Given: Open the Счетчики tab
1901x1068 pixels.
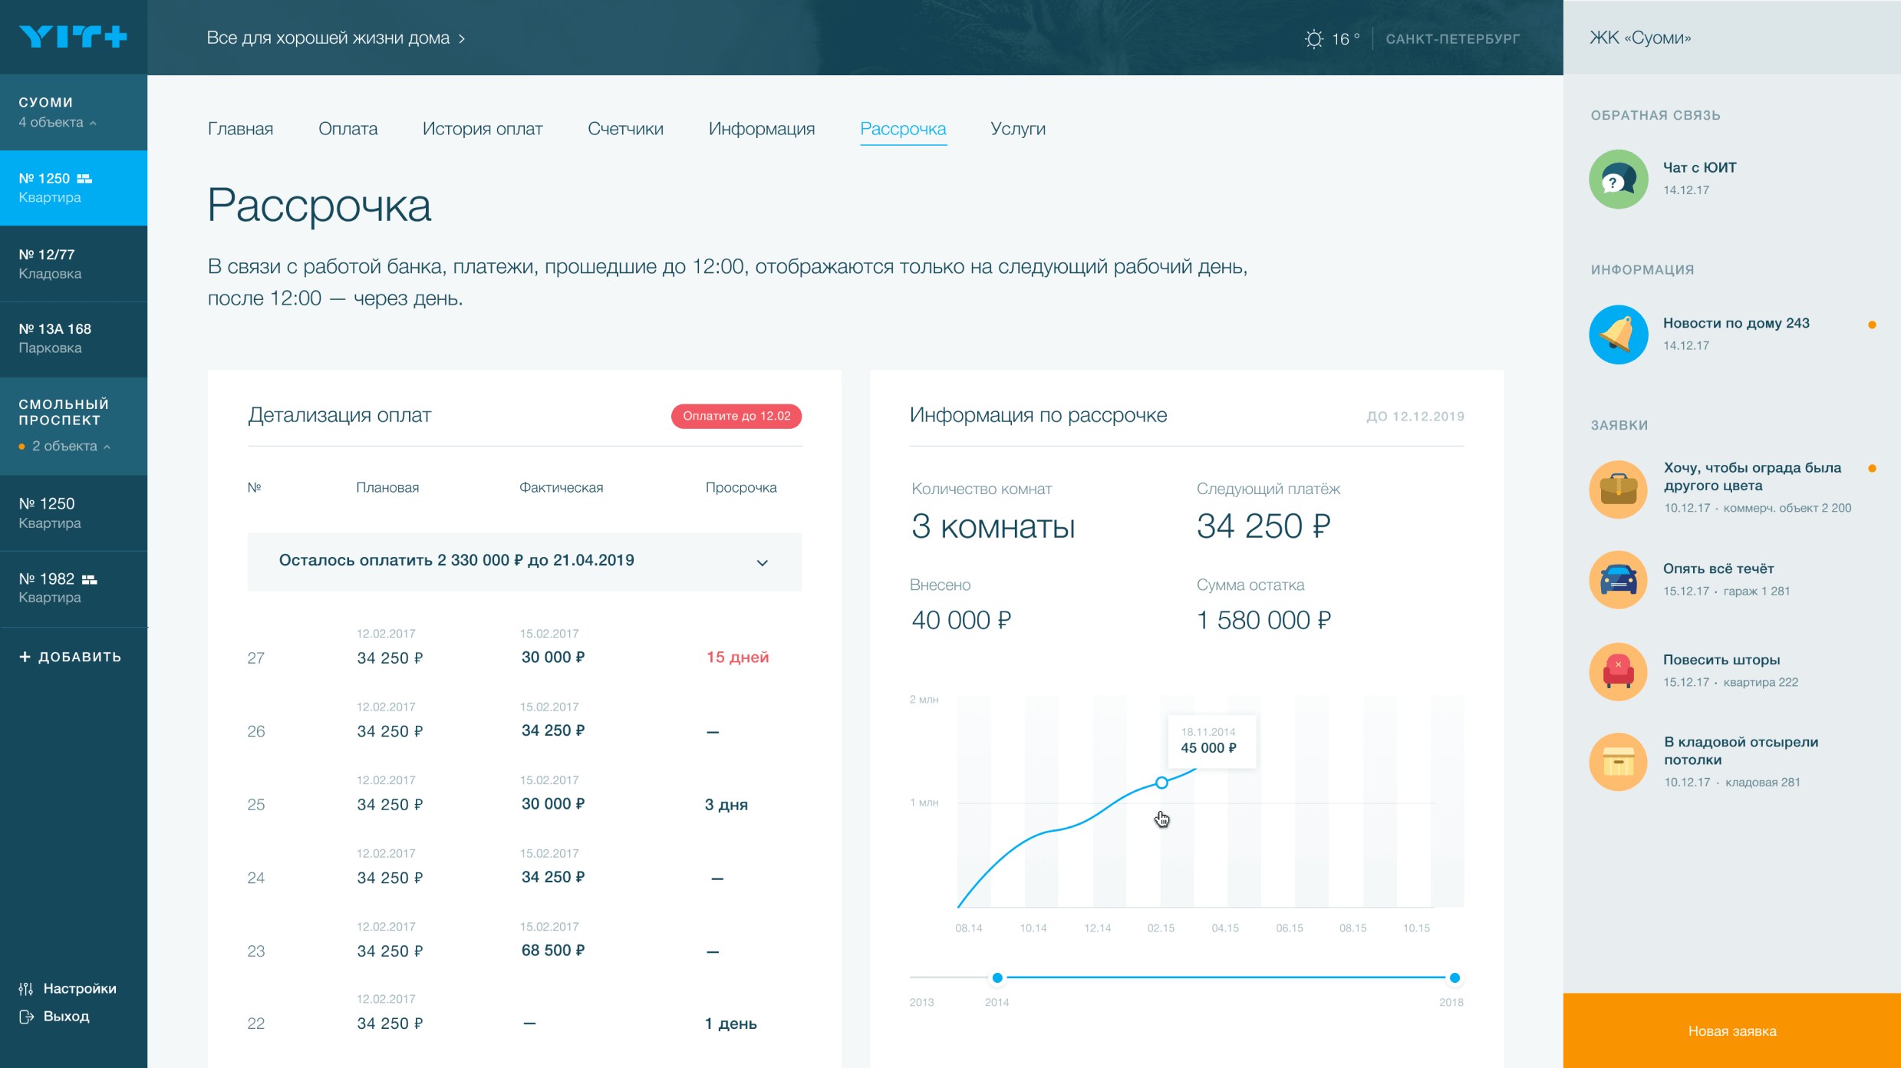Looking at the screenshot, I should point(625,129).
